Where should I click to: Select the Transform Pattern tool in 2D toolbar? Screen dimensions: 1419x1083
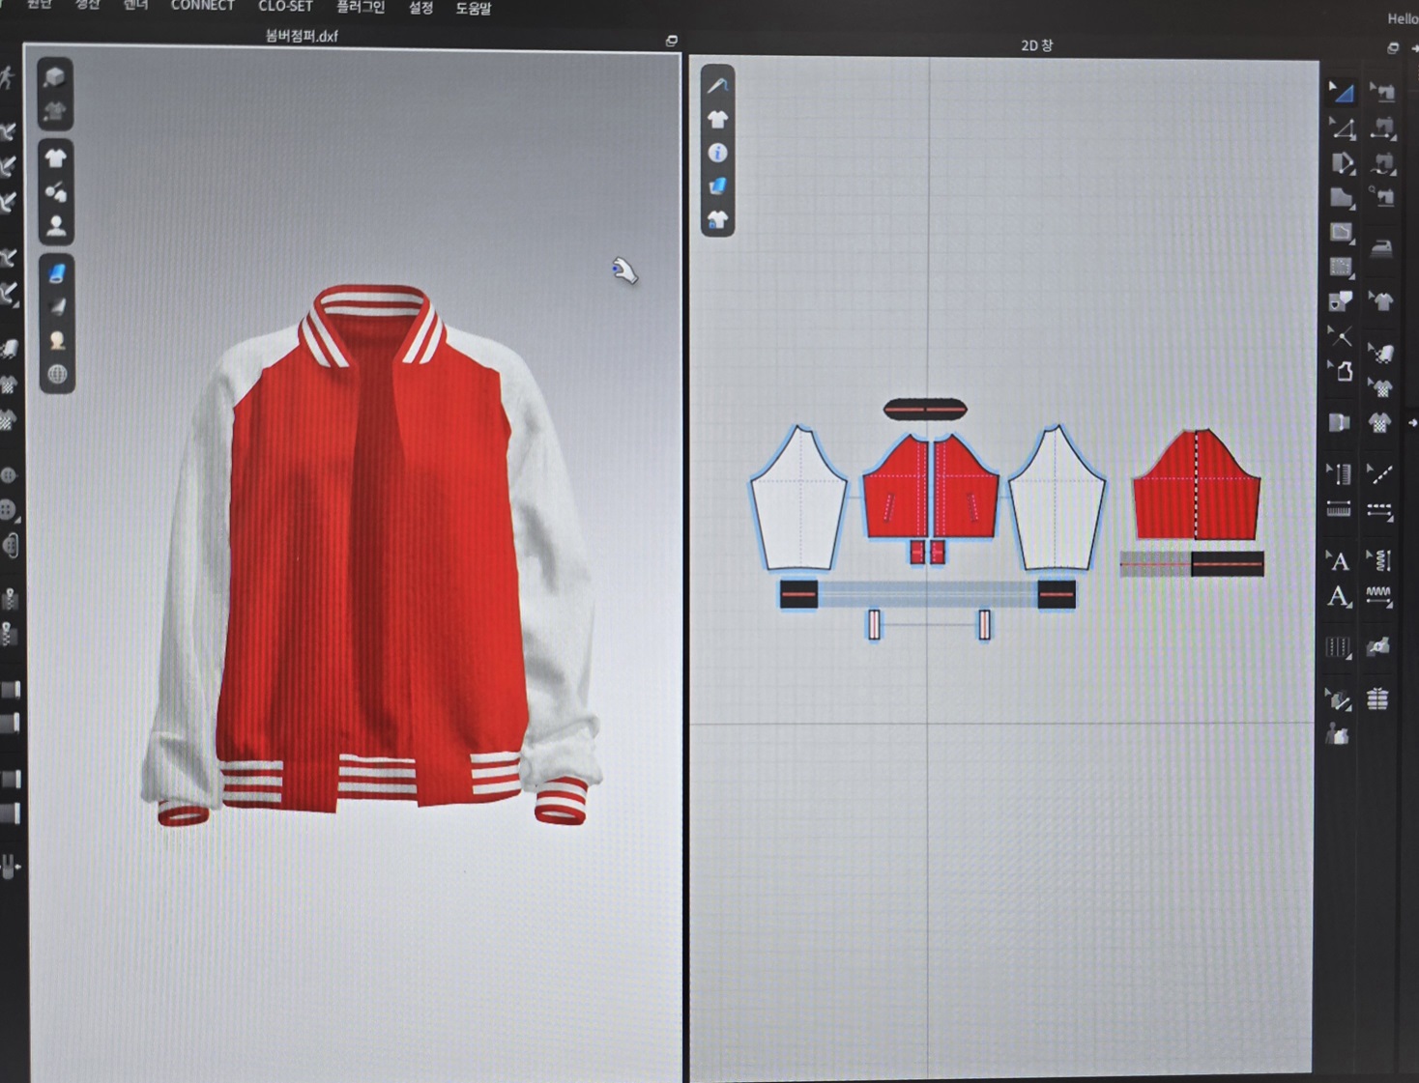tap(1342, 92)
